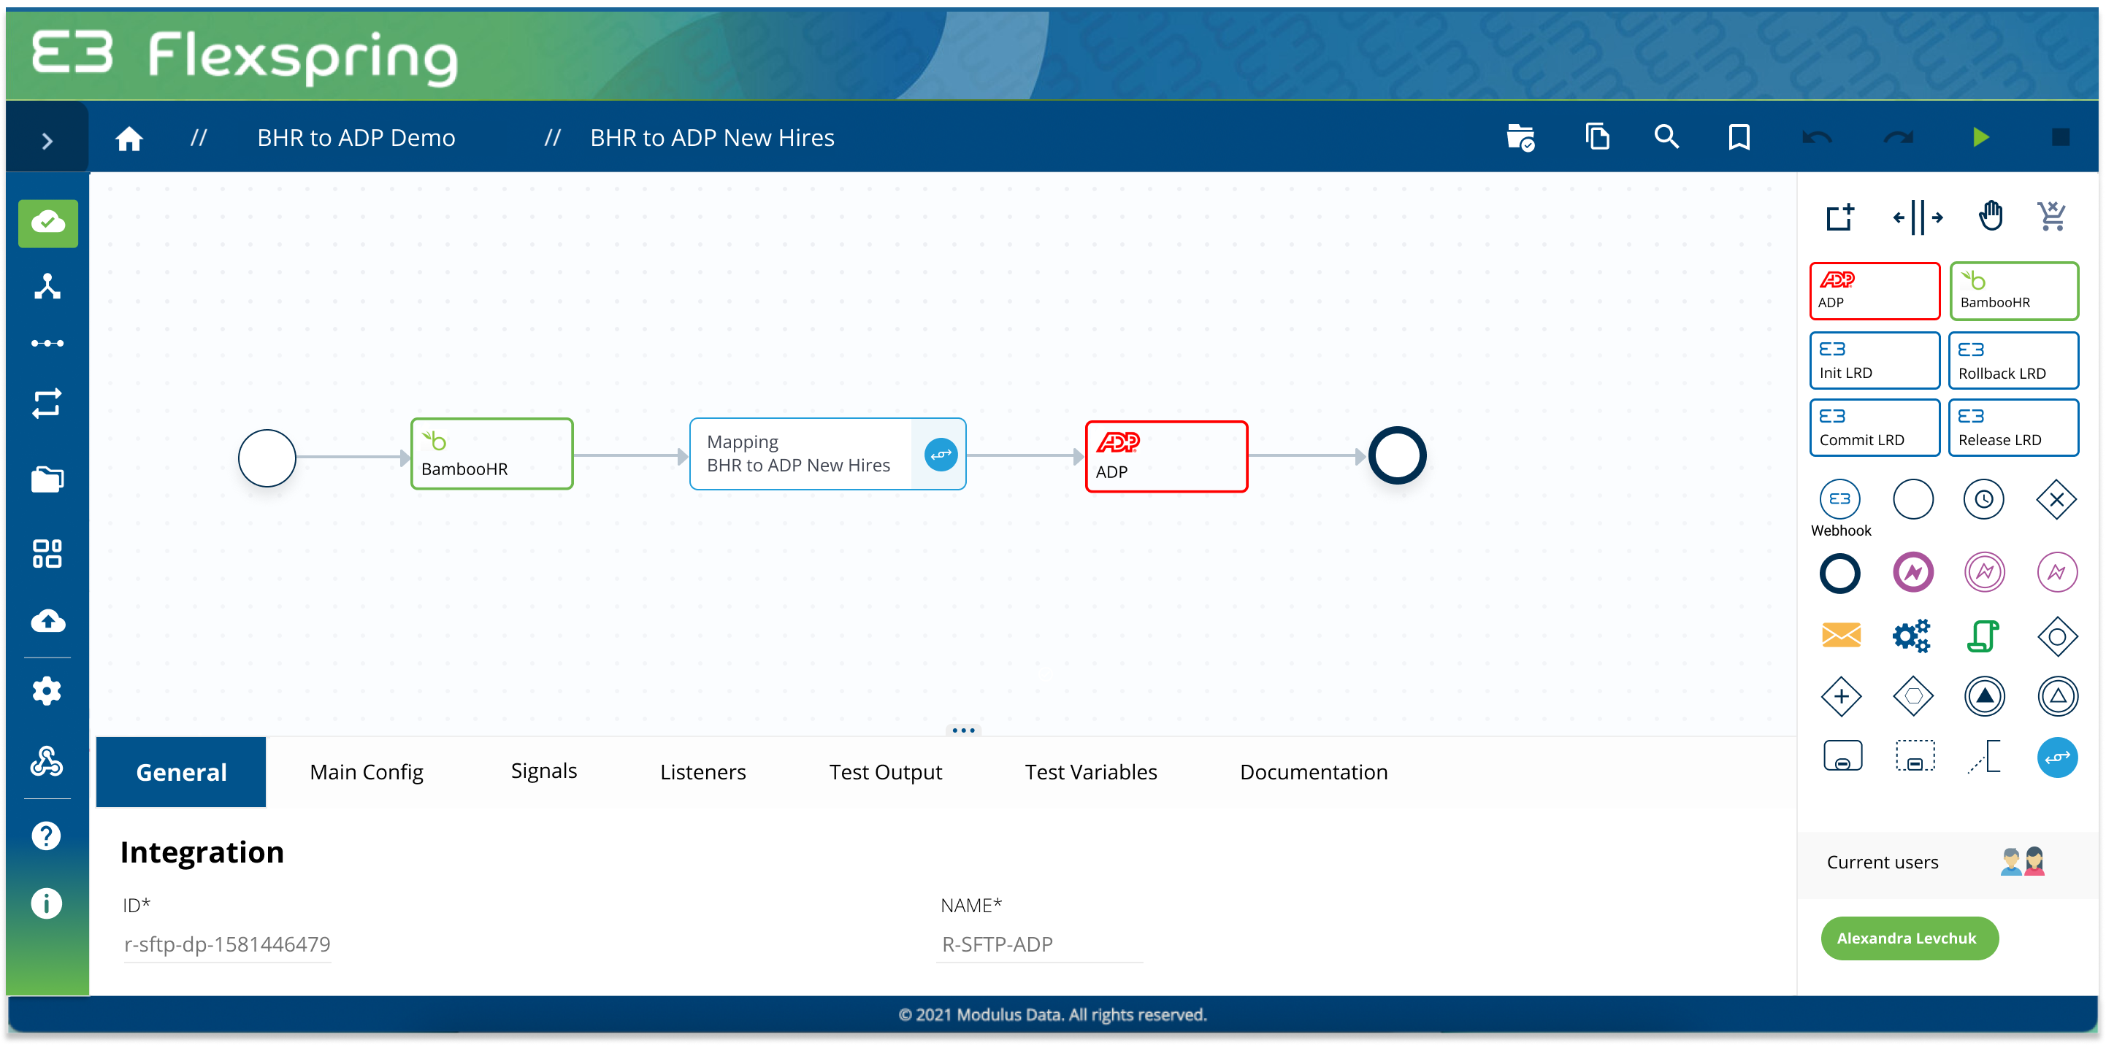This screenshot has height=1045, width=2106.
Task: Pick the orange envelope message from palette
Action: click(x=1841, y=635)
